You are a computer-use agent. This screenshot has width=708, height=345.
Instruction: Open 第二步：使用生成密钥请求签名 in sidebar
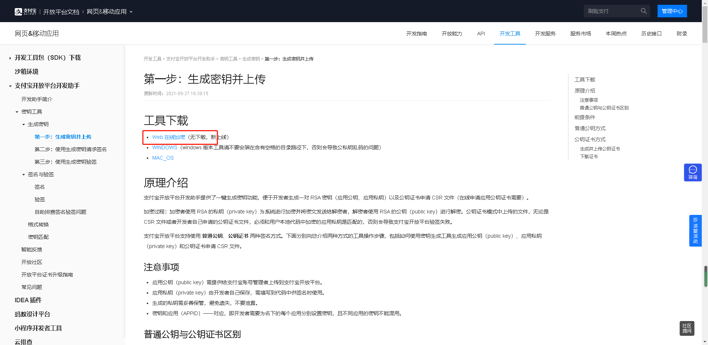70,149
